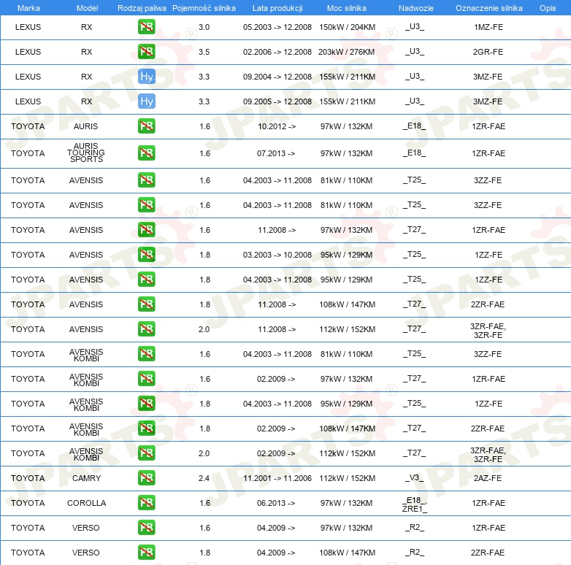
Task: Click the petrol icon in the Auris Touring Sports row
Action: click(146, 153)
